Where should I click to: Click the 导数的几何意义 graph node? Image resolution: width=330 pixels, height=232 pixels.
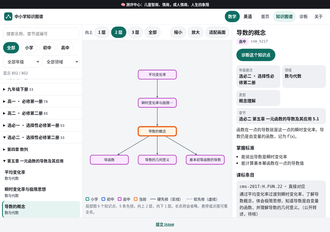pyautogui.click(x=157, y=160)
